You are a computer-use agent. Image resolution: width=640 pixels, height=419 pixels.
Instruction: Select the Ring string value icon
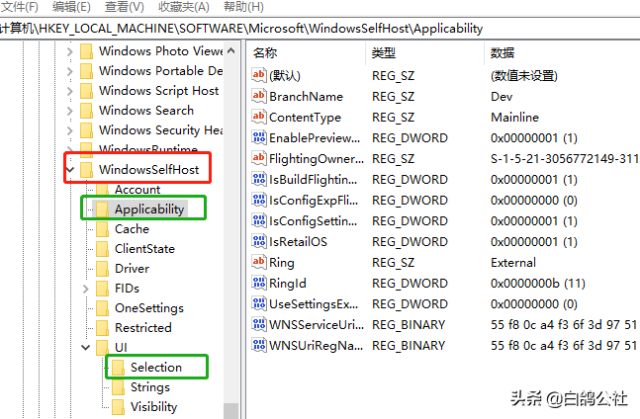(259, 263)
